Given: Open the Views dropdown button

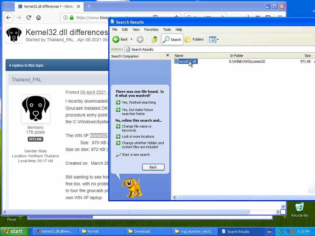Looking at the screenshot, I should tap(214, 40).
